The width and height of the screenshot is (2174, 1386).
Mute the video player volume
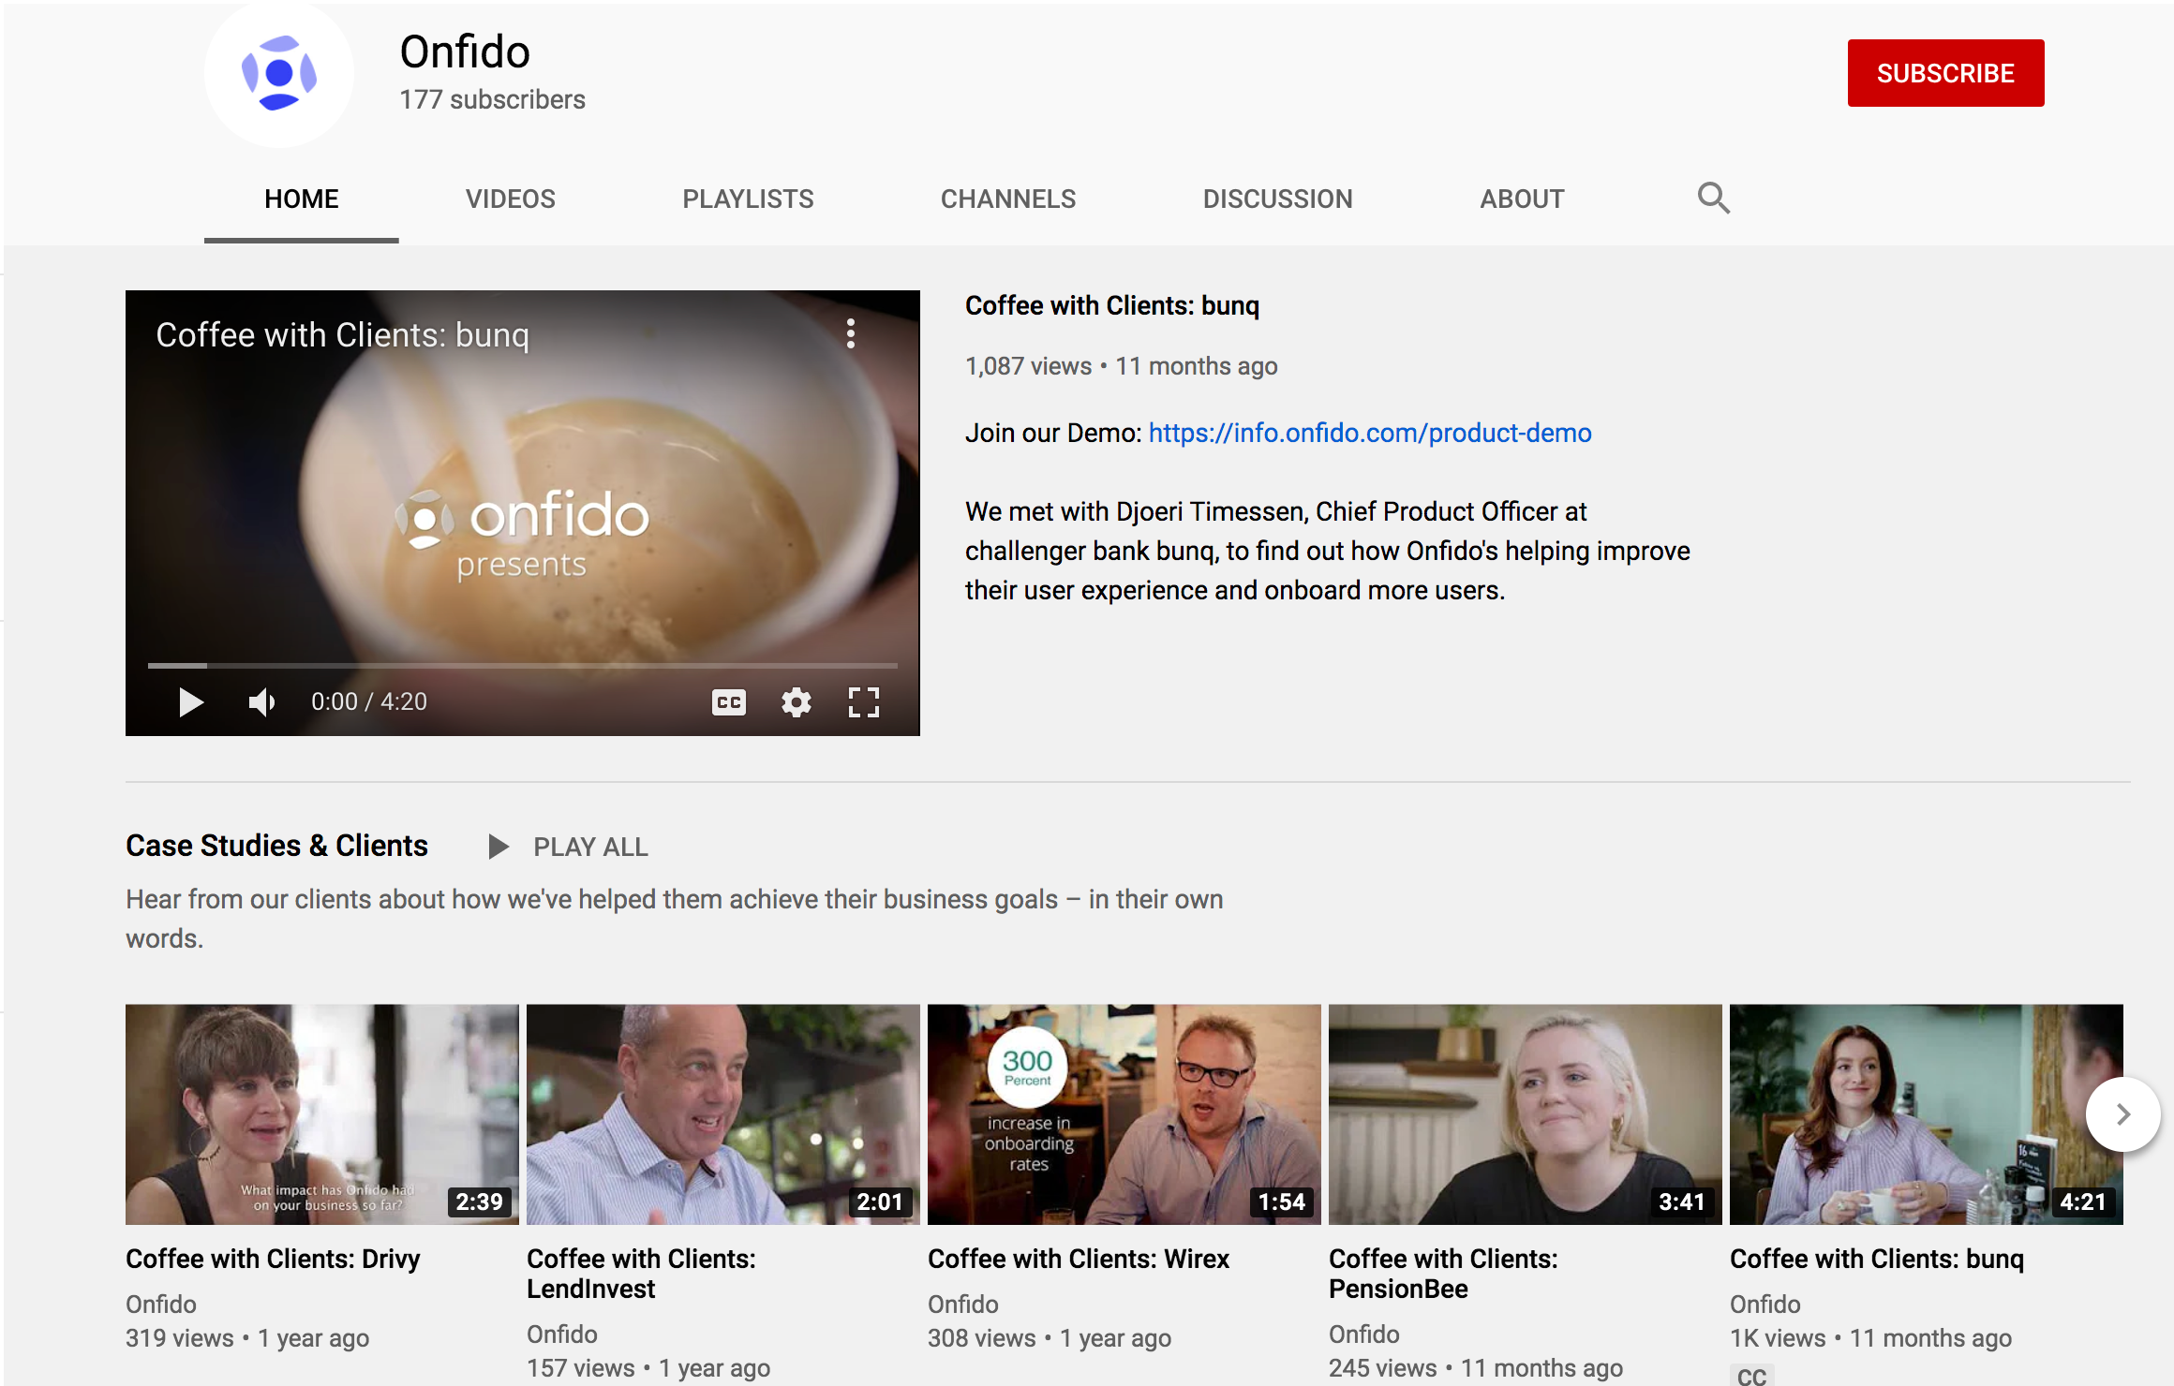(261, 701)
